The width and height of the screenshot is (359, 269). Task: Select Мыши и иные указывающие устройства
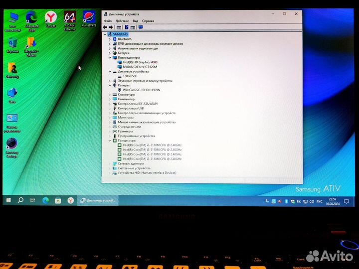tap(147, 122)
